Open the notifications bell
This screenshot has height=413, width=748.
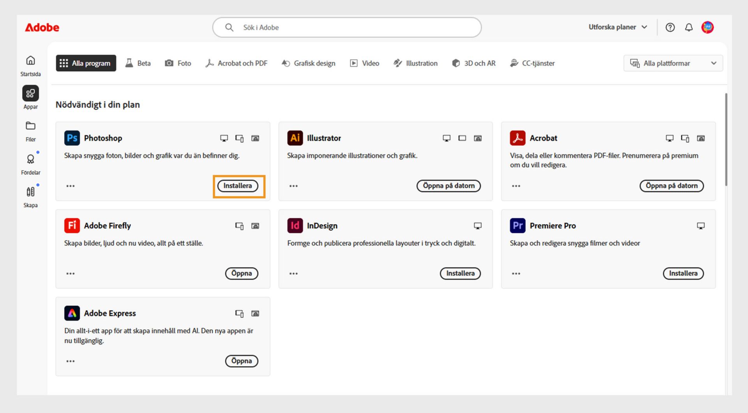coord(689,27)
